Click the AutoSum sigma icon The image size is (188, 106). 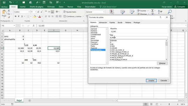pos(152,11)
